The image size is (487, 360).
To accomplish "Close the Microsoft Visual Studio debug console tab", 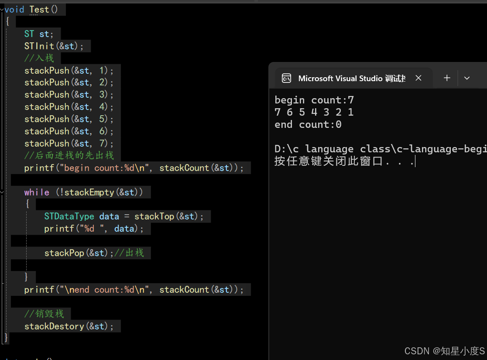I will point(418,78).
